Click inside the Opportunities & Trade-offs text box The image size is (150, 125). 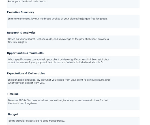(x=73, y=62)
